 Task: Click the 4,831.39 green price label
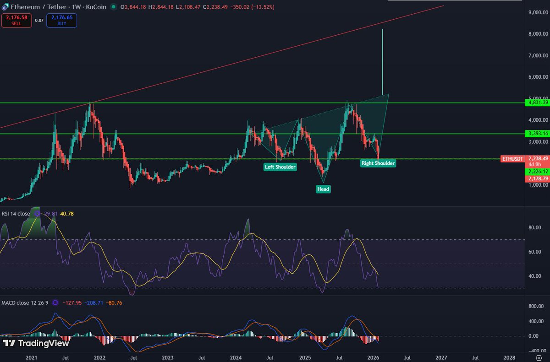coord(538,103)
